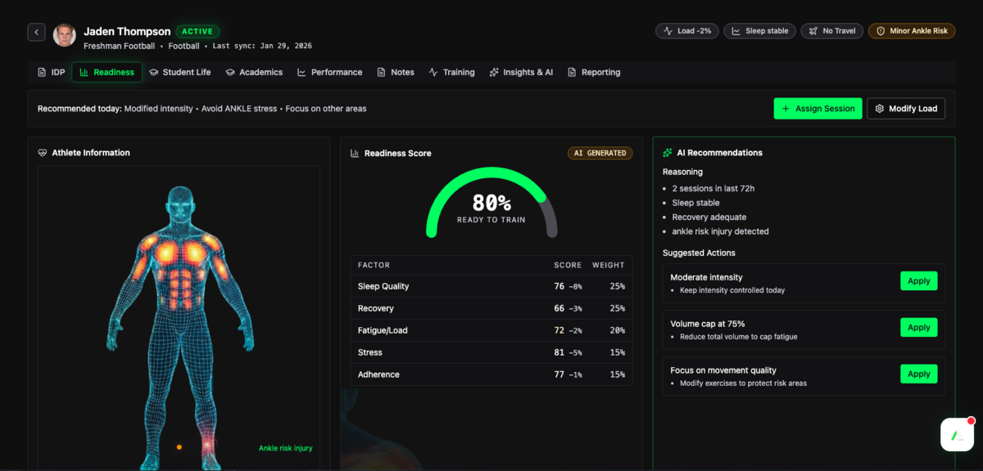Click the back arrow button

tap(36, 32)
